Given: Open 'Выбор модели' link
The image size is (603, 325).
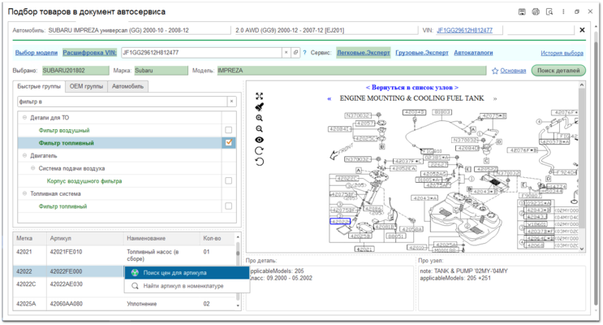Looking at the screenshot, I should pos(37,53).
